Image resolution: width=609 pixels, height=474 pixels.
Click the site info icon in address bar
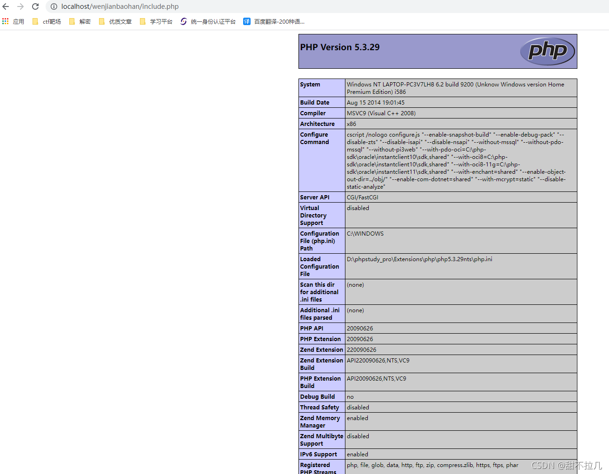[x=54, y=7]
